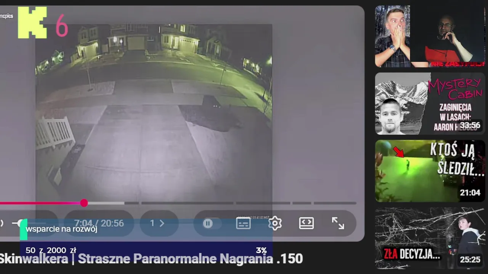
Task: Open chapter 1 chevron in player controls
Action: (161, 223)
